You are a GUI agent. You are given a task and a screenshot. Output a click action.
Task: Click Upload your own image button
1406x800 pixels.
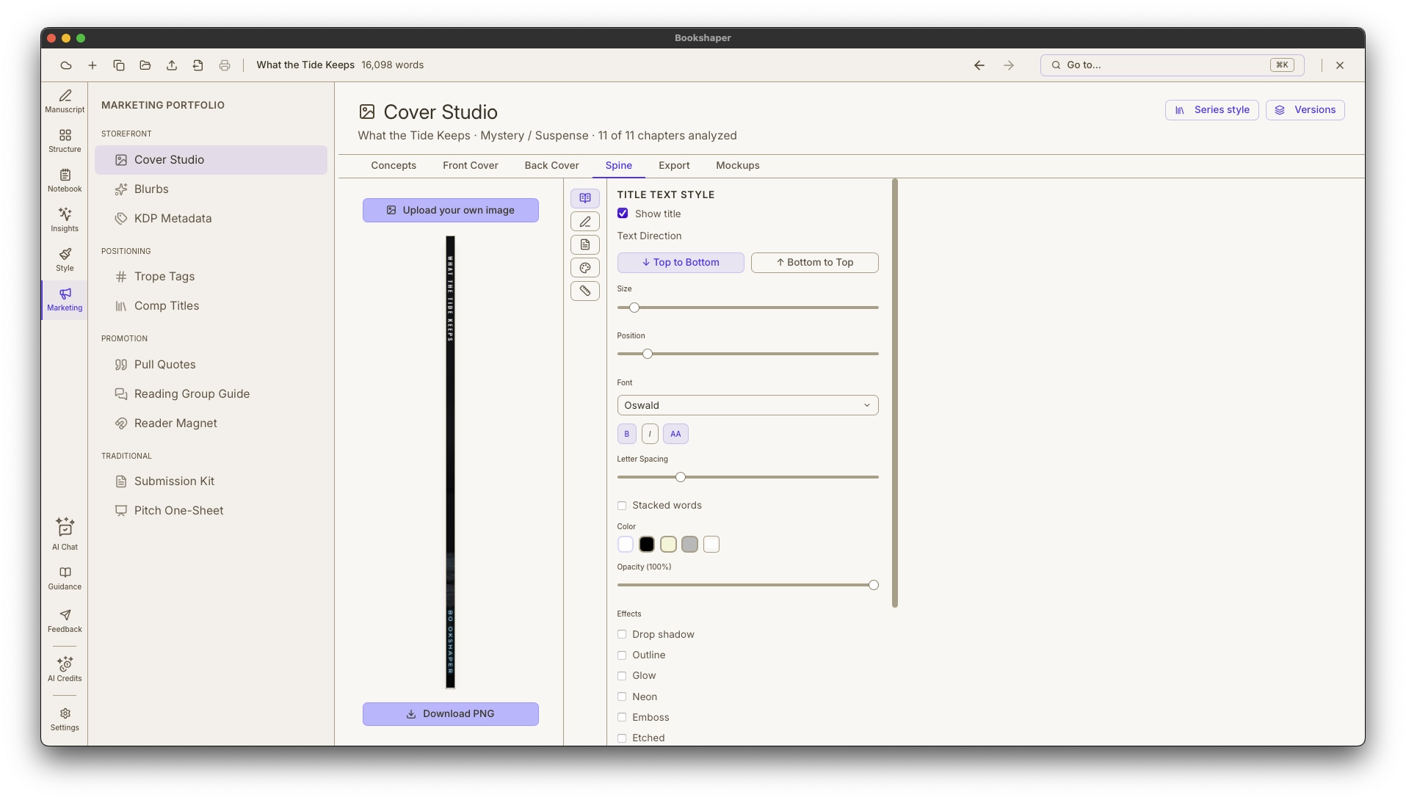point(451,210)
